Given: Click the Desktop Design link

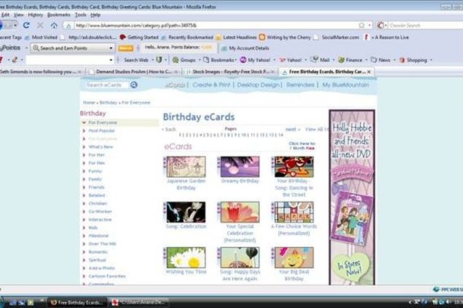Looking at the screenshot, I should 258,85.
